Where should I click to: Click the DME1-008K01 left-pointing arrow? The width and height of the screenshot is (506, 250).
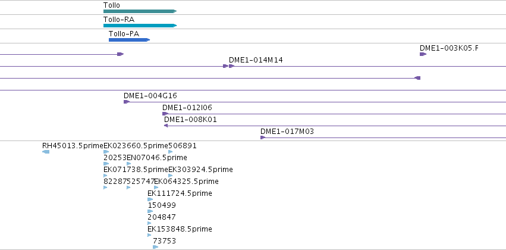(166, 126)
